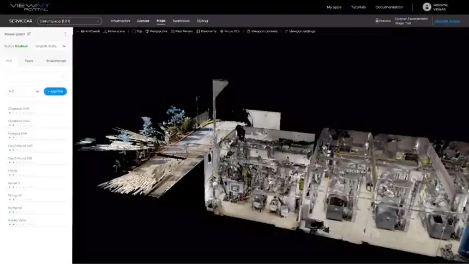
Task: Switch to the Tours tab
Action: pos(29,61)
